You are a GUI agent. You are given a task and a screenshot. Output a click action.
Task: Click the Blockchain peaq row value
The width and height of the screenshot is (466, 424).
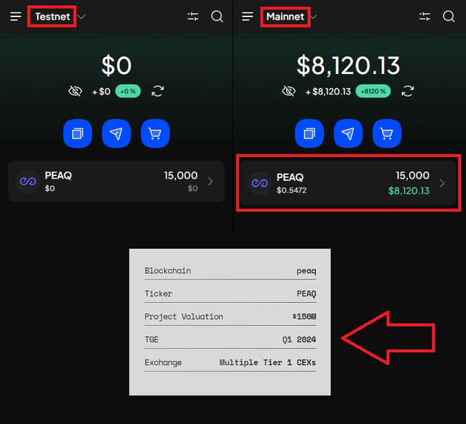coord(306,271)
